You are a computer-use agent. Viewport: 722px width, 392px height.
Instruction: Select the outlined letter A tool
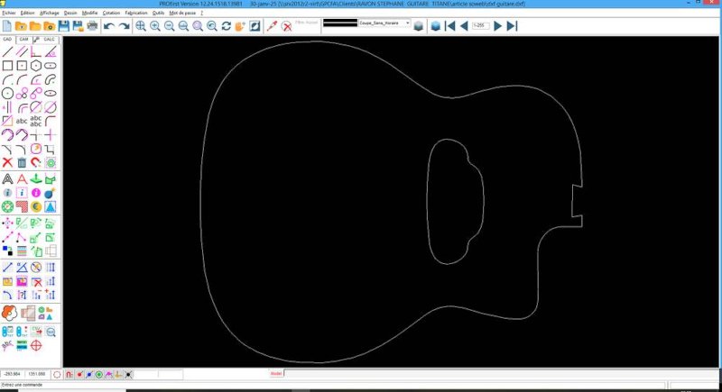point(7,178)
